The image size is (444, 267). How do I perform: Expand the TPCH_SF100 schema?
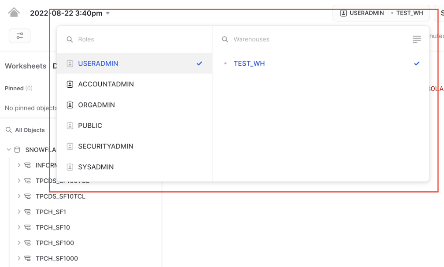pyautogui.click(x=19, y=243)
